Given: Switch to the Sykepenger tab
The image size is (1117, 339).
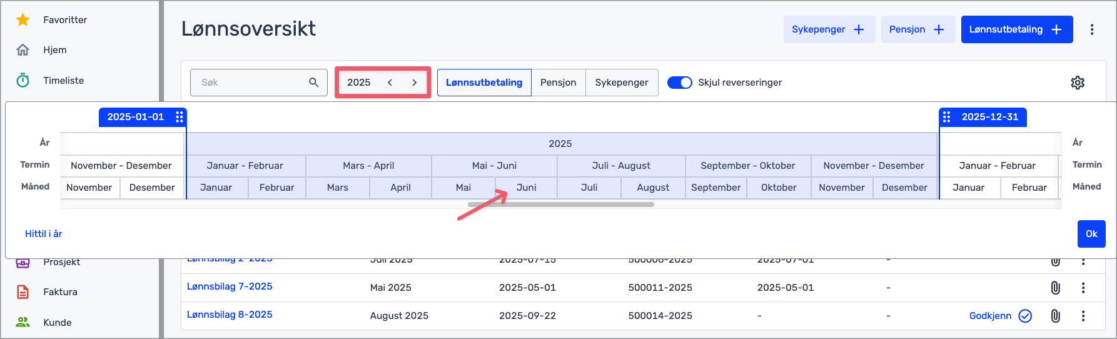Looking at the screenshot, I should [x=621, y=83].
